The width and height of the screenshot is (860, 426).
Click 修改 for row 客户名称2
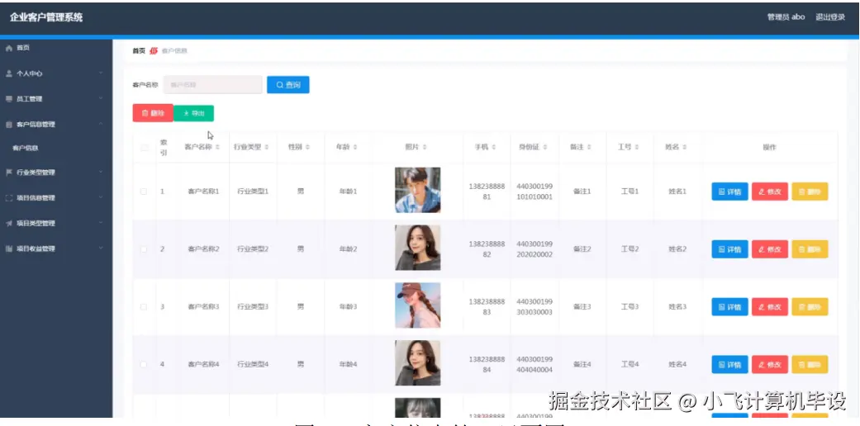(769, 248)
